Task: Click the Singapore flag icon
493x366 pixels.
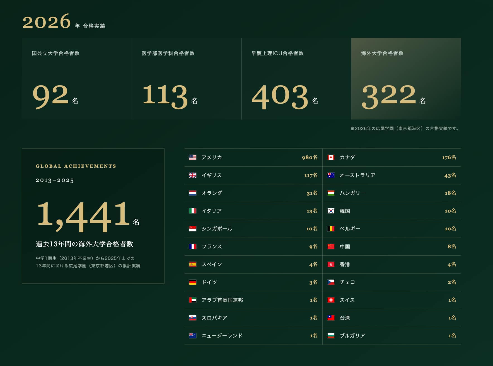Action: pos(193,229)
